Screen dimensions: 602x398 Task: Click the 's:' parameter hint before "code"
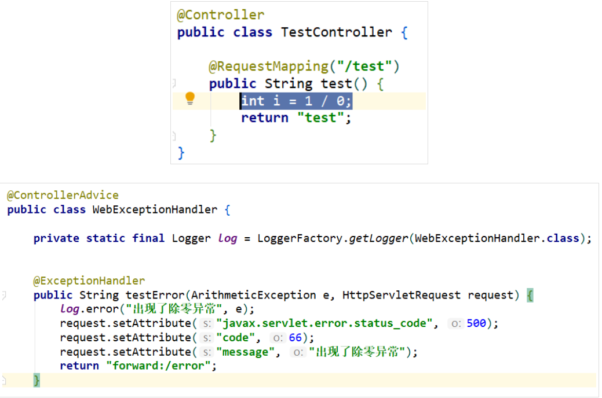tap(206, 338)
